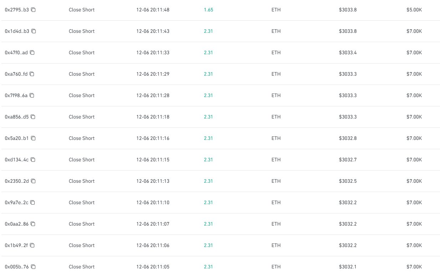The image size is (440, 277).
Task: Select the 1.65 size value
Action: 208,10
